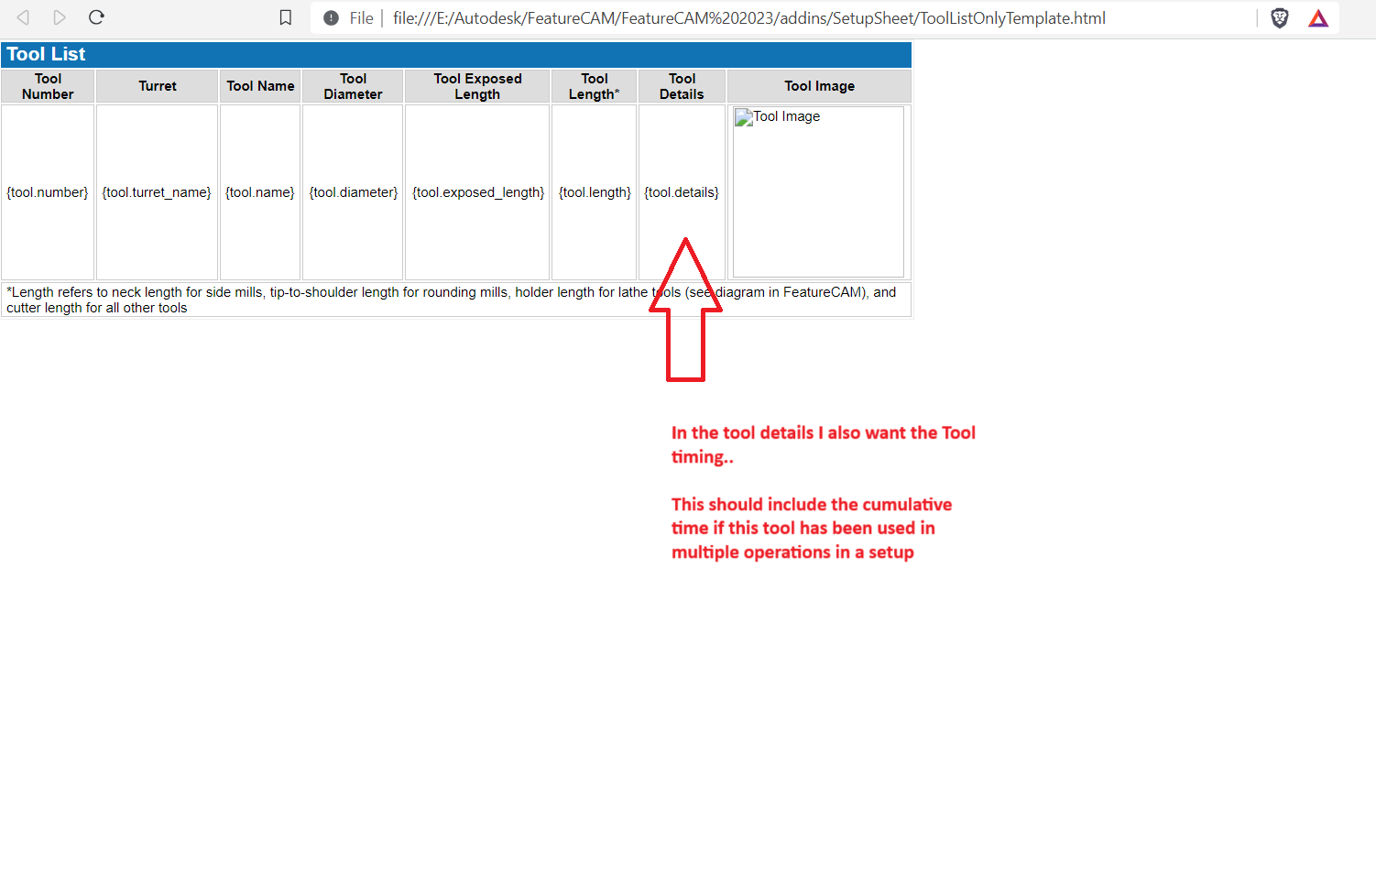Select the Tool List title bar
1376x873 pixels.
click(45, 54)
